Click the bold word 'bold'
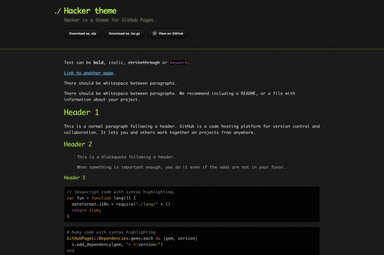The height and width of the screenshot is (255, 384). pyautogui.click(x=98, y=63)
